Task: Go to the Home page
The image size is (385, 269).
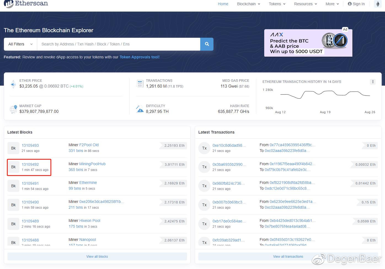Action: 223,4
